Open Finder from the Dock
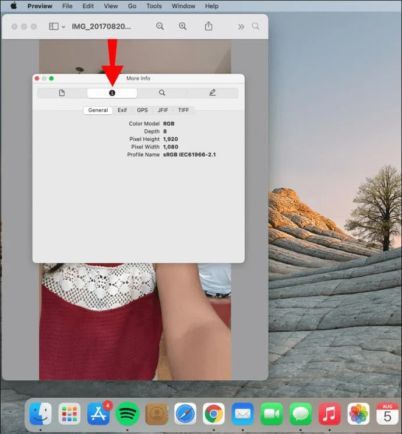Viewport: 402px width, 434px height. tap(40, 414)
